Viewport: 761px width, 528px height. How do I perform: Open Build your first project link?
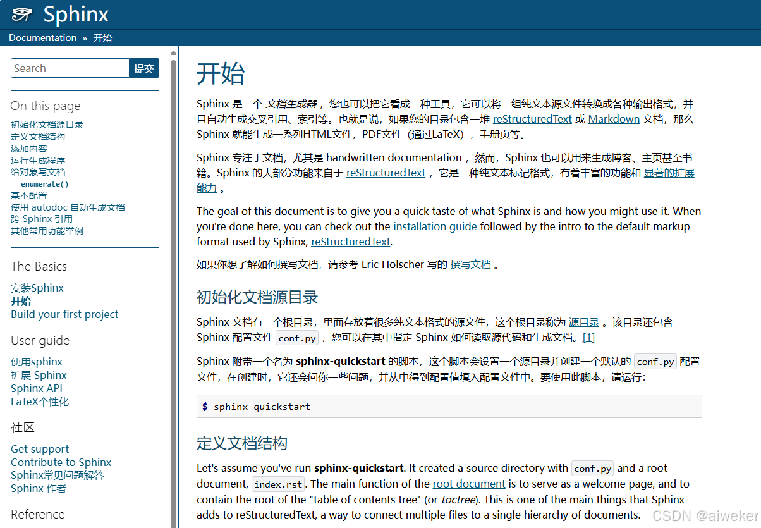point(64,314)
